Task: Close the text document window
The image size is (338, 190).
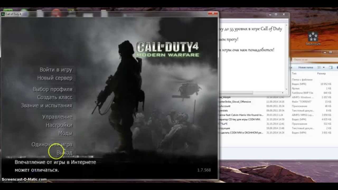Action: [x=284, y=14]
